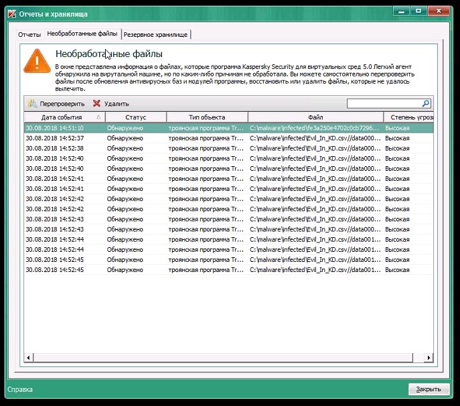The image size is (460, 406).
Task: Click the Rescan (Перепроверить) folder icon
Action: pyautogui.click(x=32, y=103)
